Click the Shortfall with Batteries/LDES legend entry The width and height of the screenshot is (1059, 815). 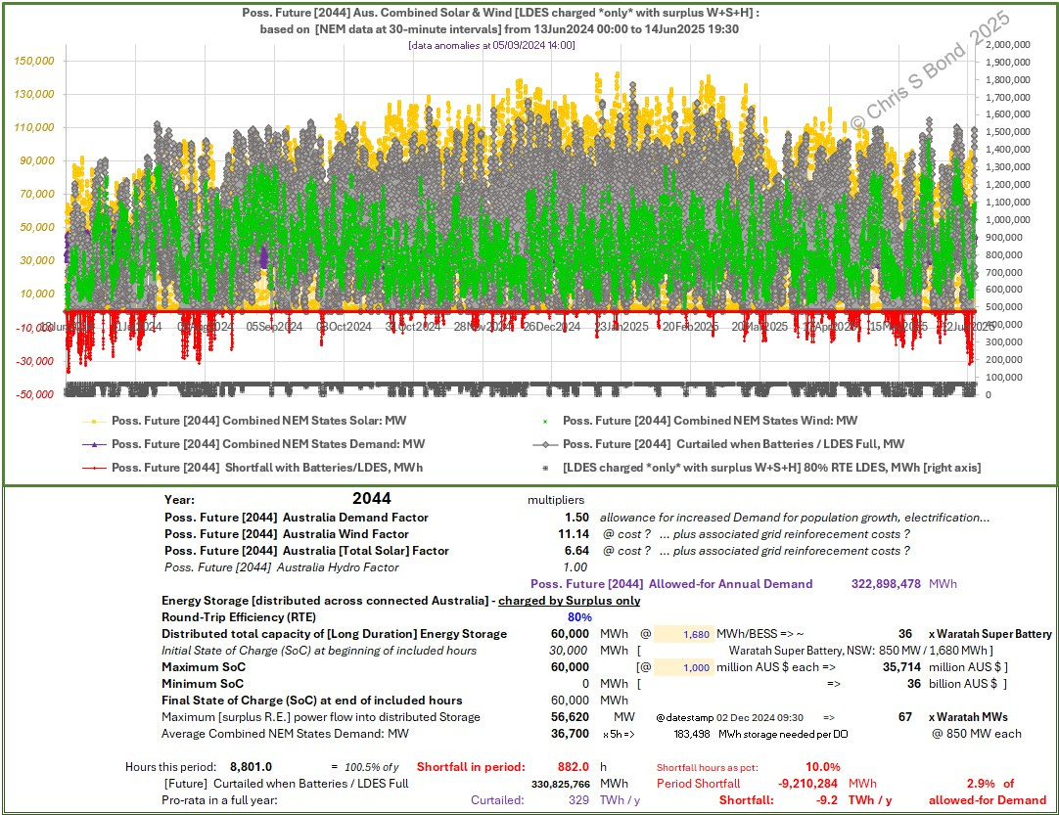click(252, 468)
